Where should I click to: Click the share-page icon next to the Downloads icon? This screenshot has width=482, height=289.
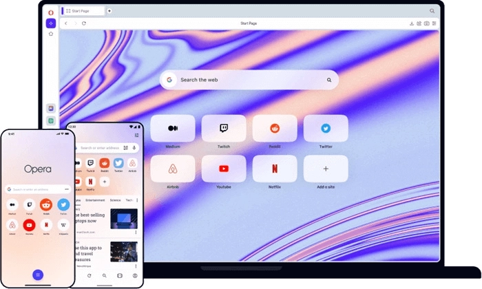click(x=419, y=23)
